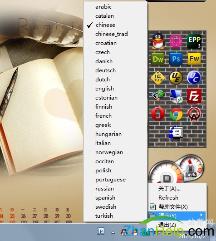The width and height of the screenshot is (216, 241).
Task: Click the P icon in the taskbar
Action: tap(101, 231)
